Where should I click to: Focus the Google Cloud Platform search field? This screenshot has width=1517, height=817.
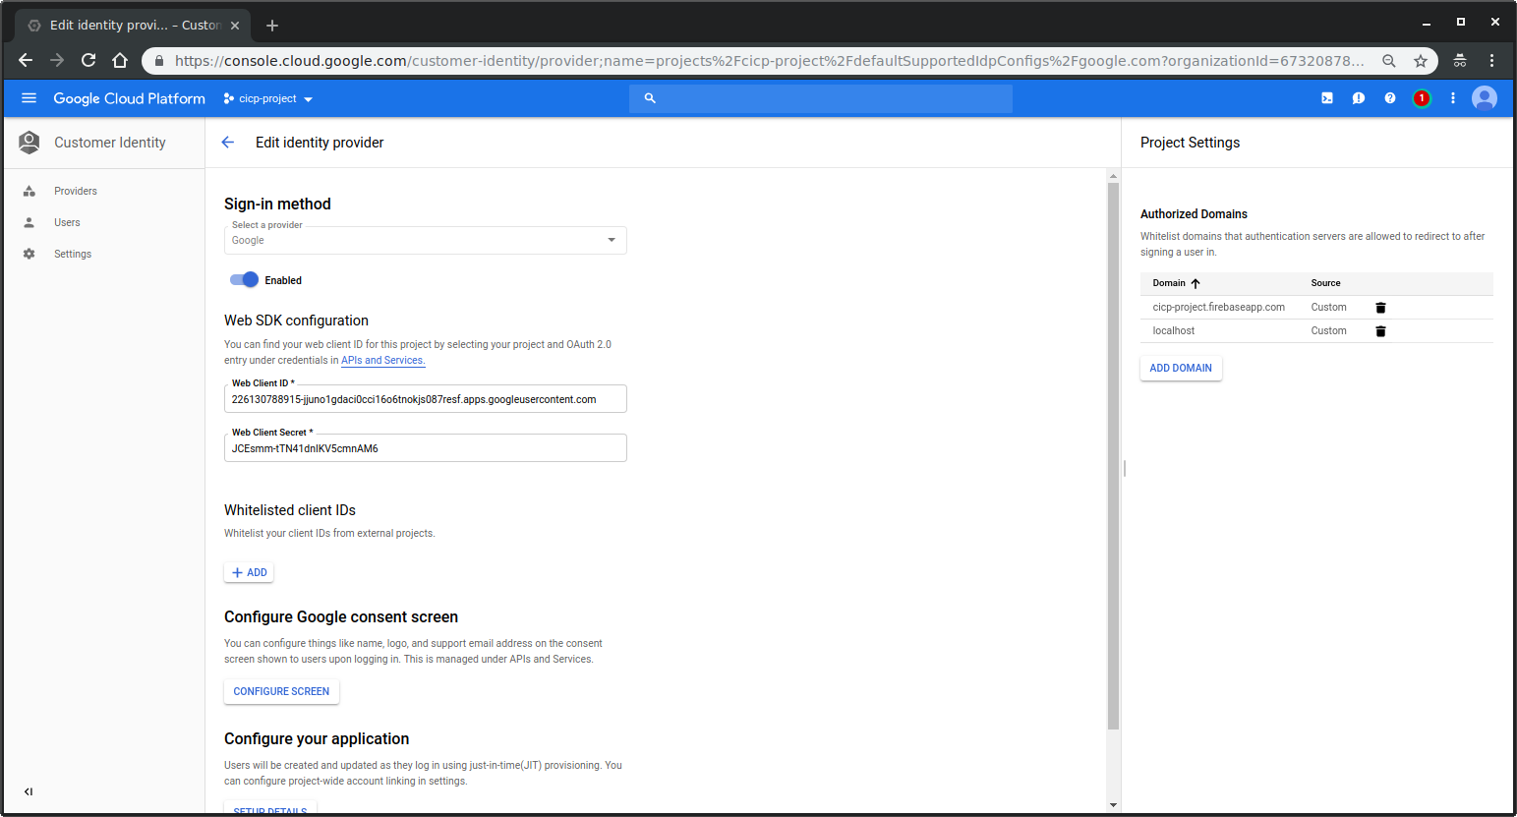pyautogui.click(x=821, y=98)
